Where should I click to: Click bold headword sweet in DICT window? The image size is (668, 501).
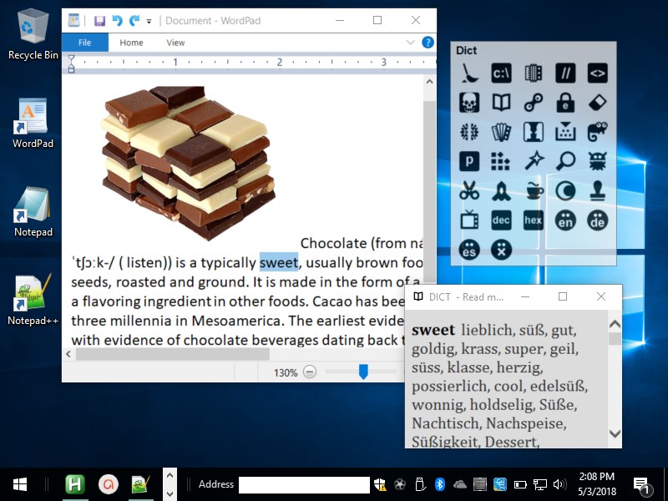tap(433, 330)
